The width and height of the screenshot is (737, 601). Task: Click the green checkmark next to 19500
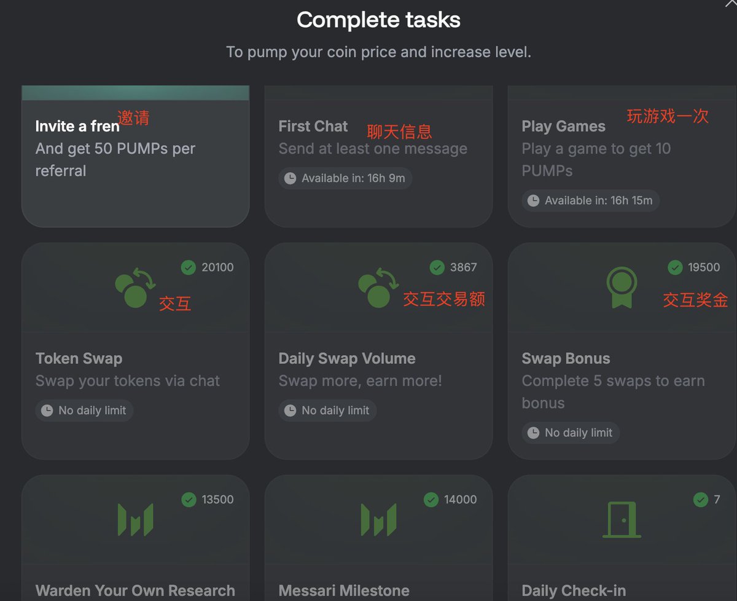click(675, 267)
